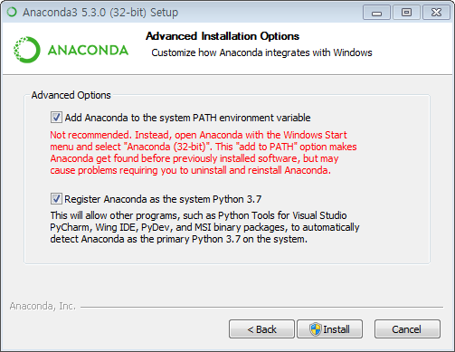455x352 pixels.
Task: Minimize the Anaconda3 Setup window
Action: point(376,13)
